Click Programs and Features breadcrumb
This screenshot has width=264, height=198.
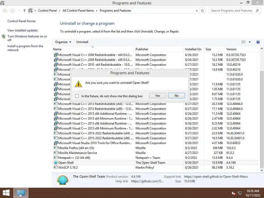(115, 10)
